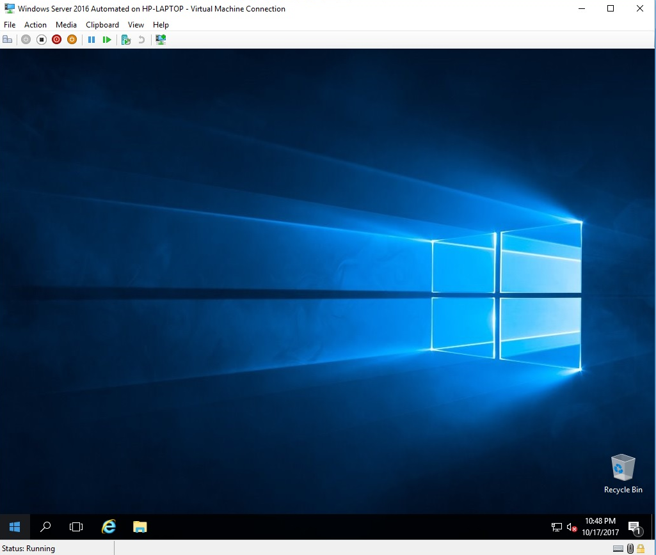Open Action Center notification icon
Viewport: 656px width, 555px height.
634,528
